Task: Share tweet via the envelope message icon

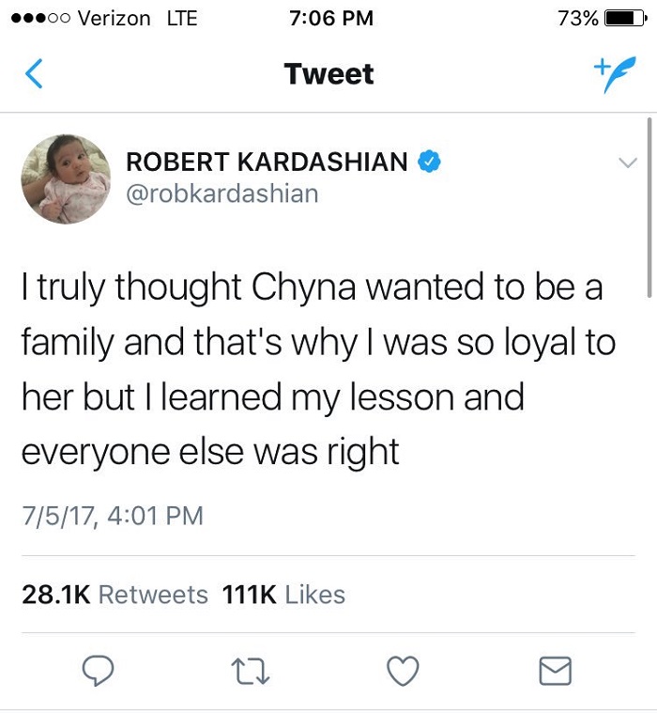Action: (555, 670)
